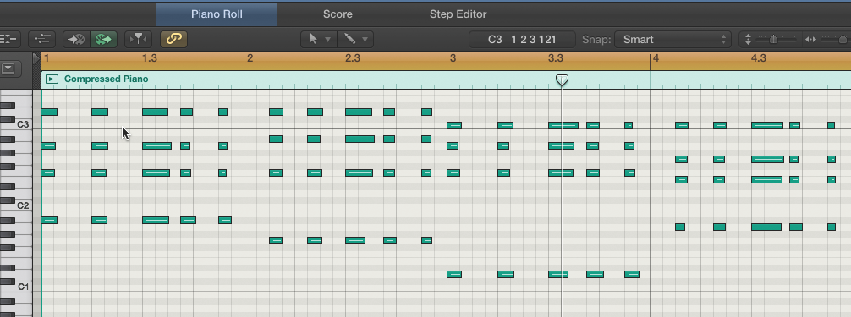
Task: Click the Compressed Piano region play icon
Action: pos(52,79)
